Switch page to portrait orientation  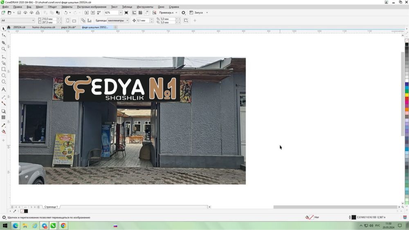[68, 20]
